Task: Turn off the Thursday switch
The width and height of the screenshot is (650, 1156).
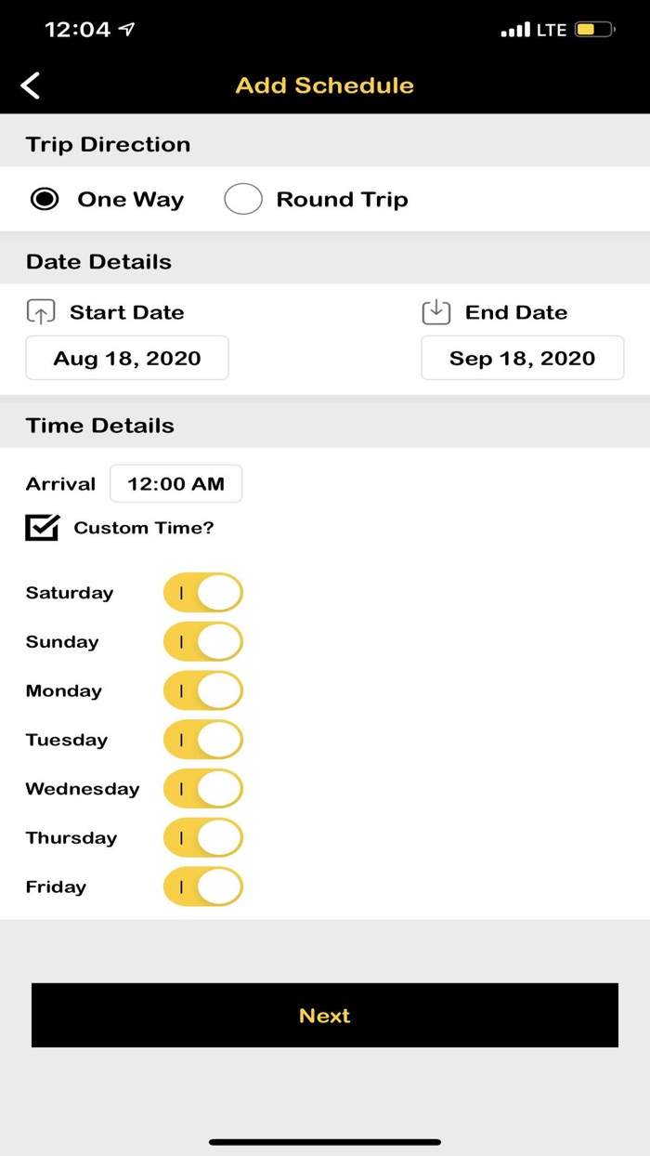Action: tap(203, 838)
